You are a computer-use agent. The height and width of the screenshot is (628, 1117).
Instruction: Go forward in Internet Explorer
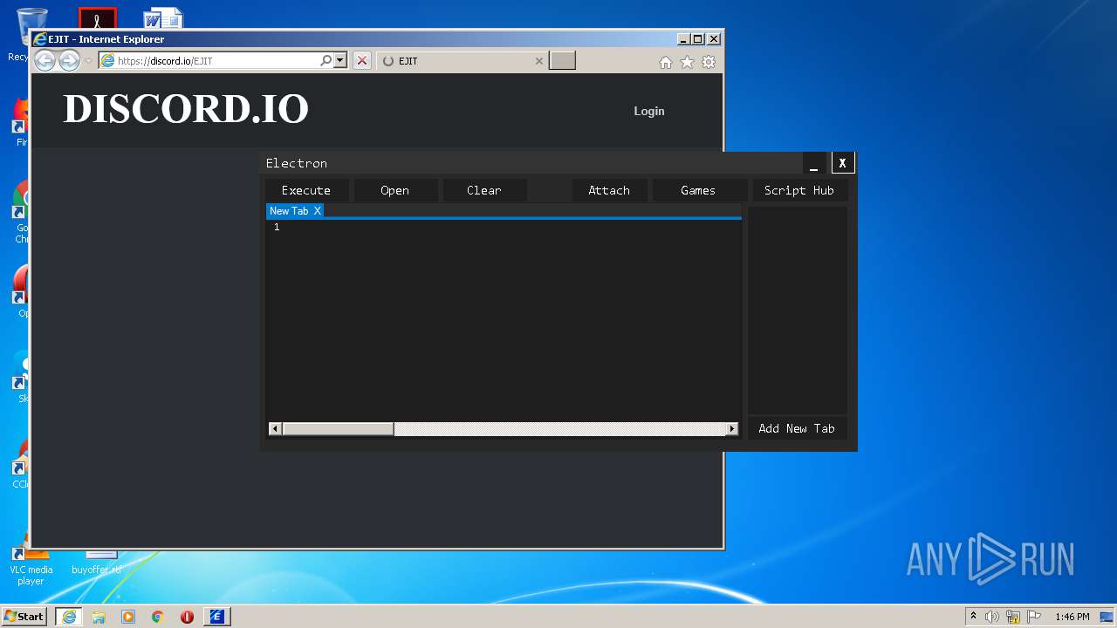69,60
